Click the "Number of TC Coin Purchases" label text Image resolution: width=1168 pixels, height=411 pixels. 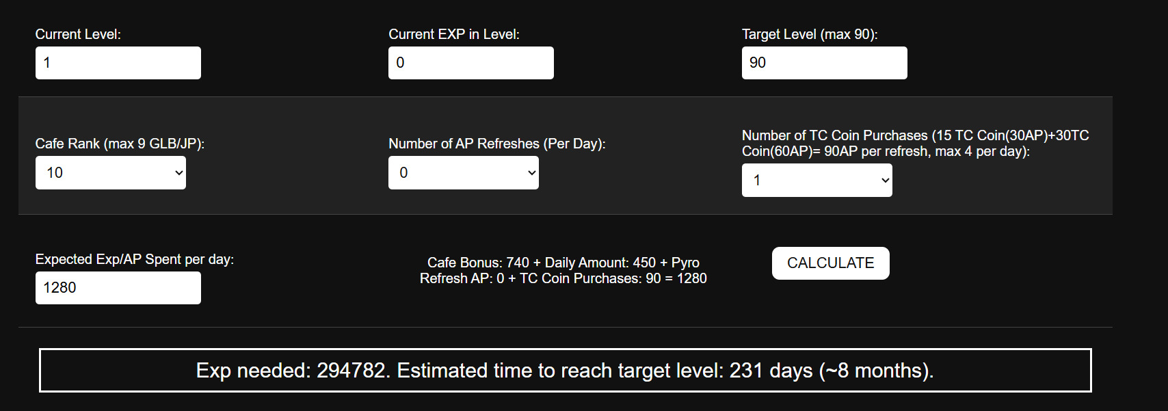915,143
